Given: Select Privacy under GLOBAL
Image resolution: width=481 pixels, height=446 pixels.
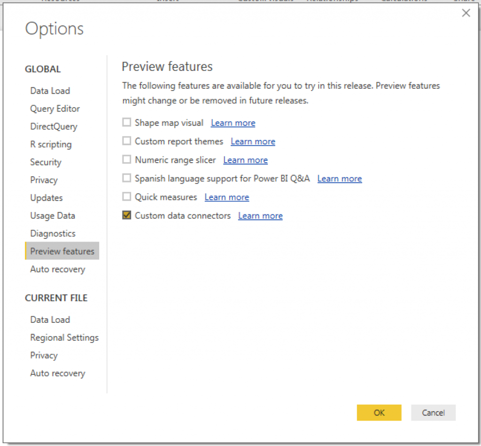Looking at the screenshot, I should (x=44, y=180).
